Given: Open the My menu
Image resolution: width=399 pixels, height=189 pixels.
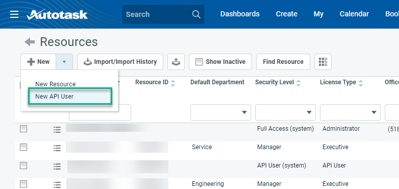Looking at the screenshot, I should (318, 14).
